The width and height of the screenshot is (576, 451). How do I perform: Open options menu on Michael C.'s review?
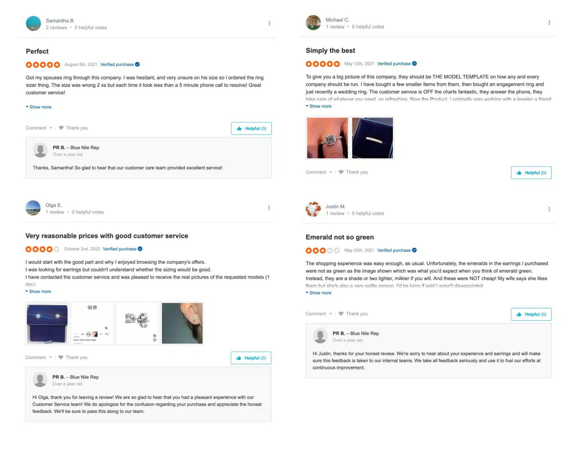(549, 22)
